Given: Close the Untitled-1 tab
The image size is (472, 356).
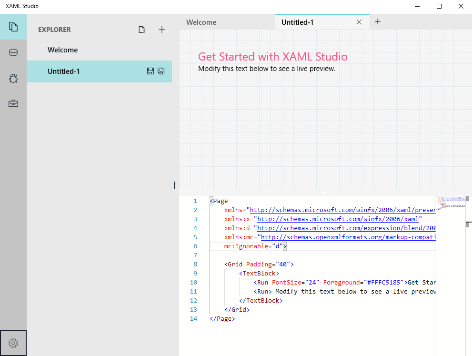Looking at the screenshot, I should coord(359,22).
